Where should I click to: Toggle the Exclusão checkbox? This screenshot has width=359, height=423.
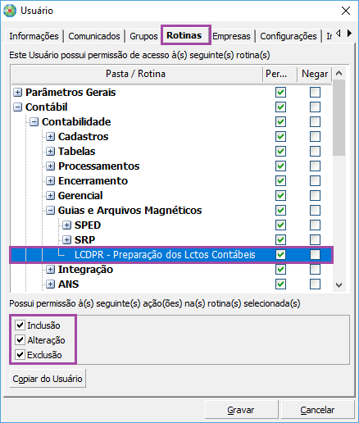(20, 355)
